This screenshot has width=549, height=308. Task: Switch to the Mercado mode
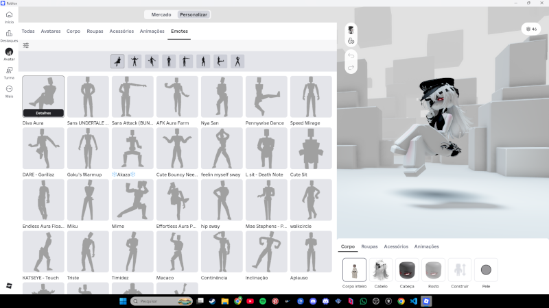(161, 14)
